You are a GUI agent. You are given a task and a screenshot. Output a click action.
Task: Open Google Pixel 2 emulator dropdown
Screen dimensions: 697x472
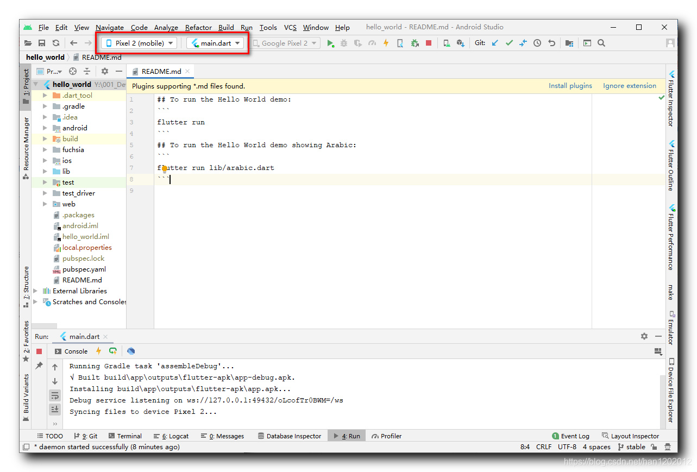(285, 43)
